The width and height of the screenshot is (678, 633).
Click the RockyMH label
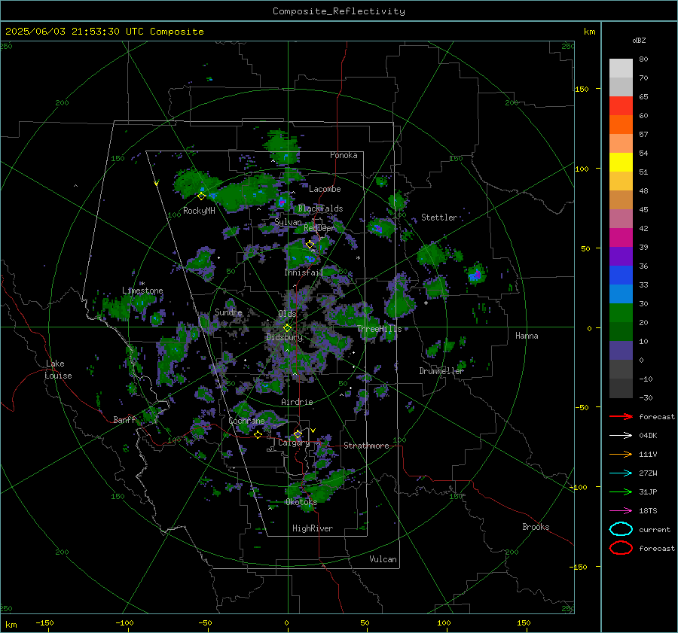(x=199, y=211)
